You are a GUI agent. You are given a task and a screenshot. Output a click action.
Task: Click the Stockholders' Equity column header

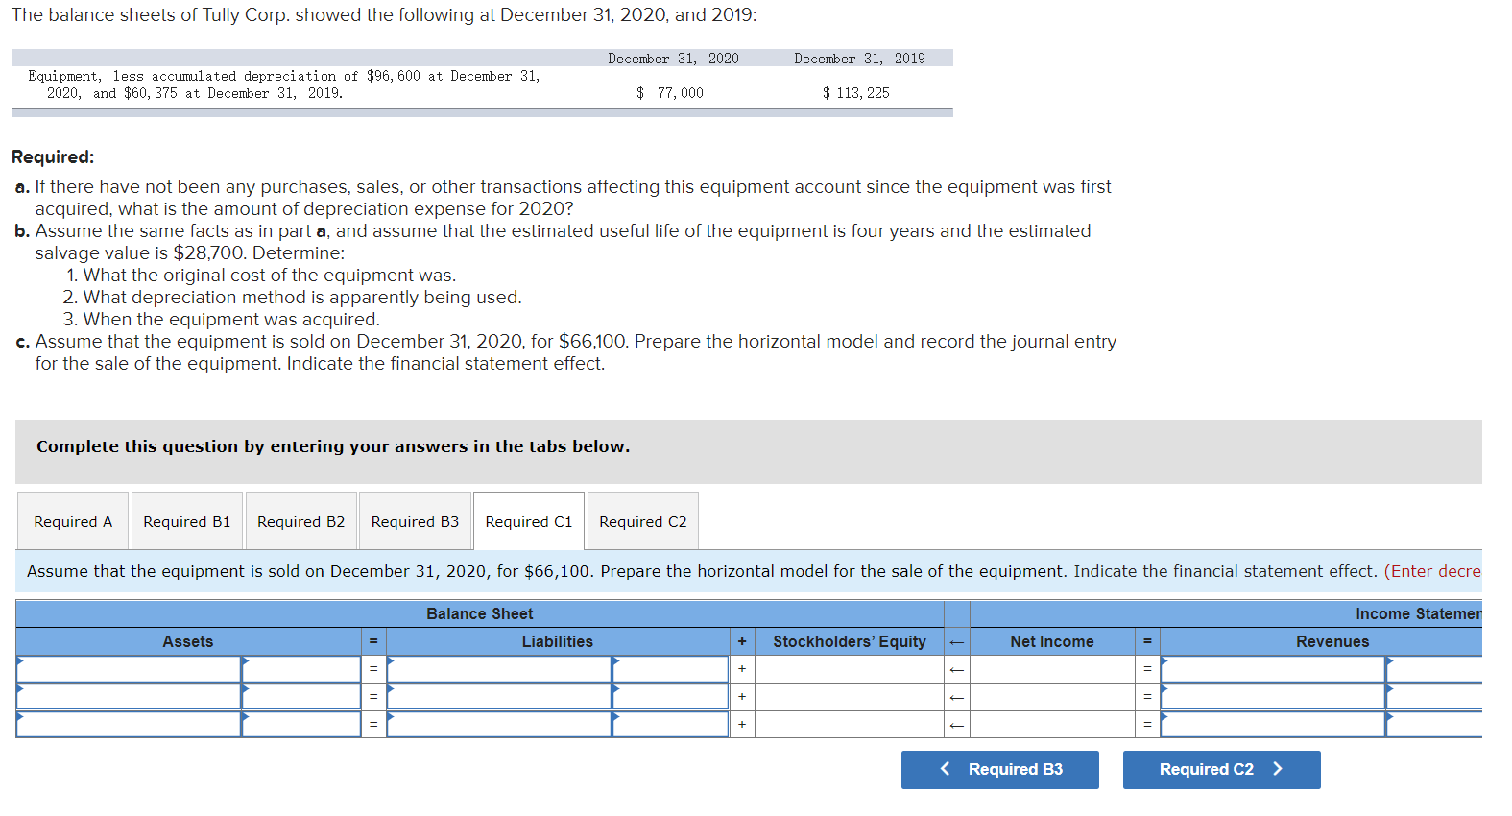(850, 641)
